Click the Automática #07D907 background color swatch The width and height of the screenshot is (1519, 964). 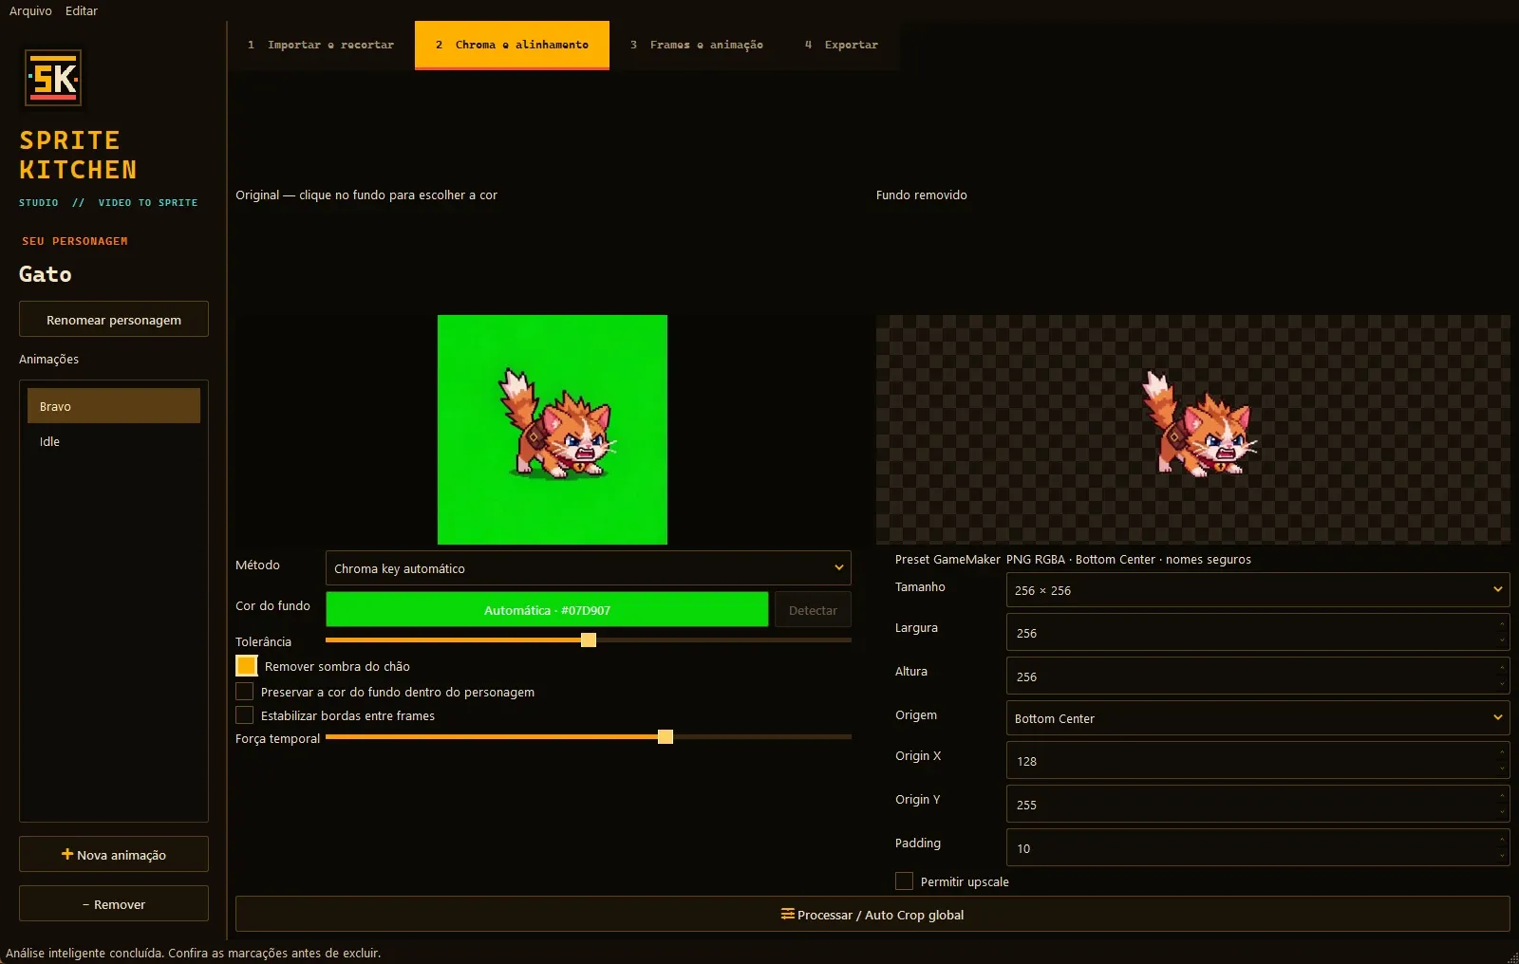pyautogui.click(x=547, y=609)
